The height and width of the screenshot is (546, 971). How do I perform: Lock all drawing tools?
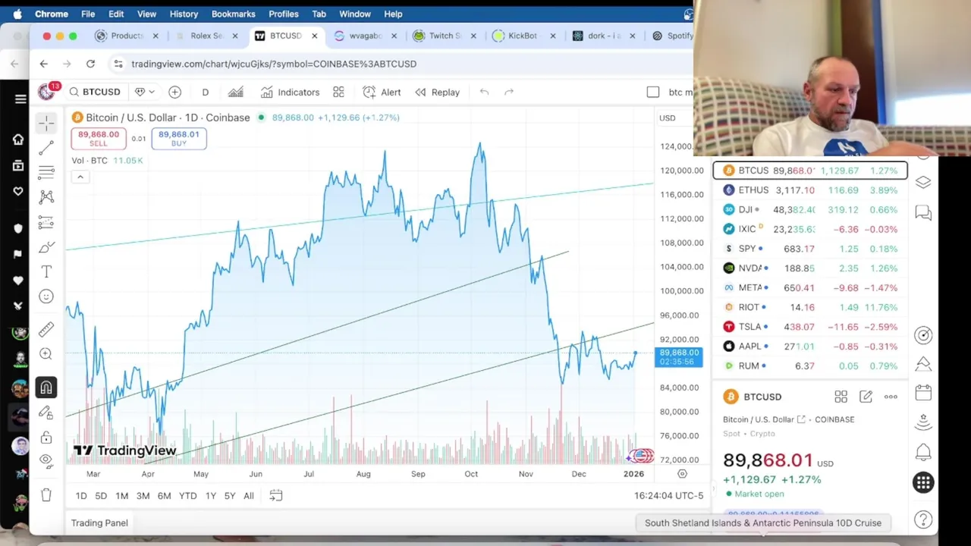[46, 438]
